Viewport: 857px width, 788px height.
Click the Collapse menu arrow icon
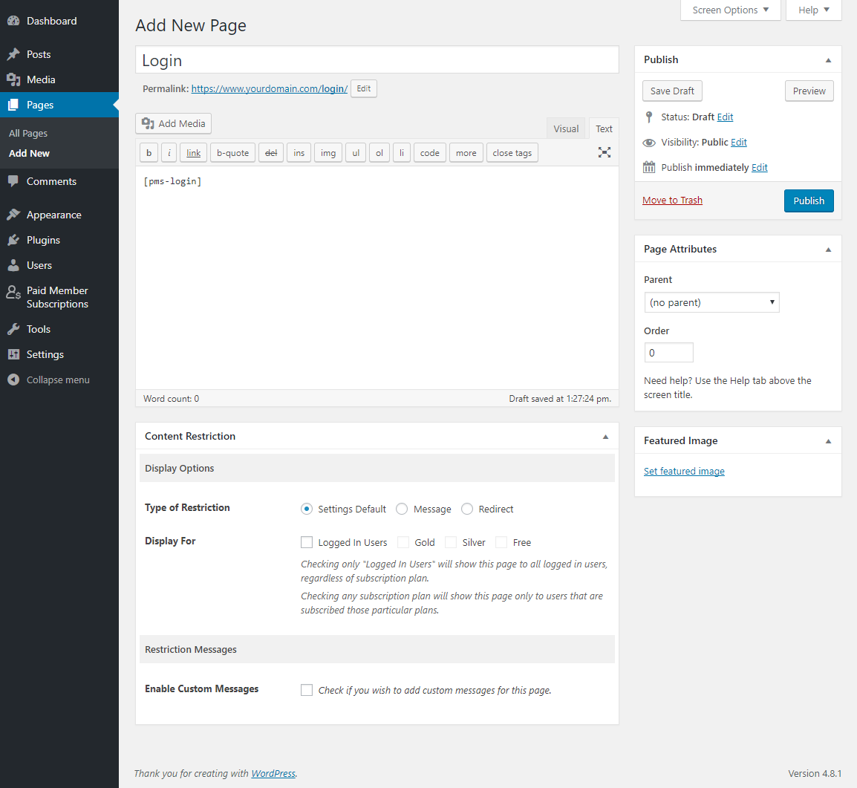click(13, 380)
